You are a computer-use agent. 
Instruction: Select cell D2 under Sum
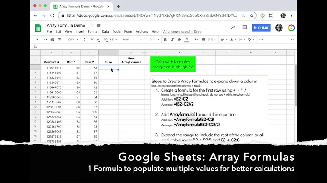109,67
